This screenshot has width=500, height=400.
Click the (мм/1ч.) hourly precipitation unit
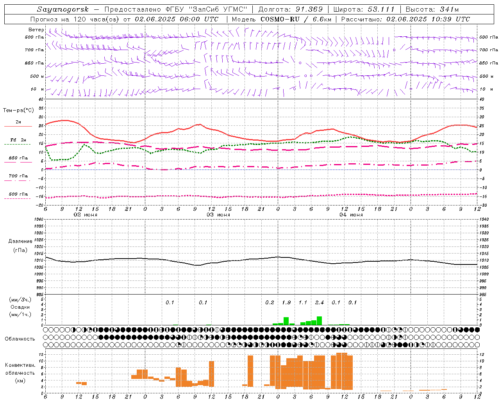(x=20, y=314)
